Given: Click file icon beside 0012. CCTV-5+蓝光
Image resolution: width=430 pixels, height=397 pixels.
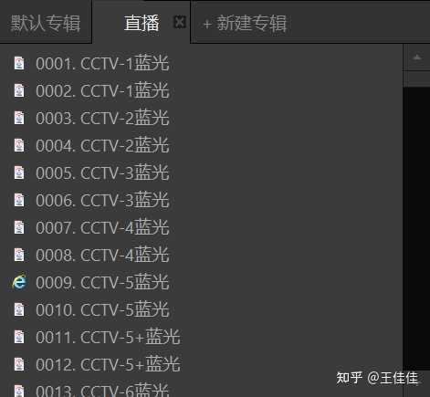Looking at the screenshot, I should click(19, 364).
